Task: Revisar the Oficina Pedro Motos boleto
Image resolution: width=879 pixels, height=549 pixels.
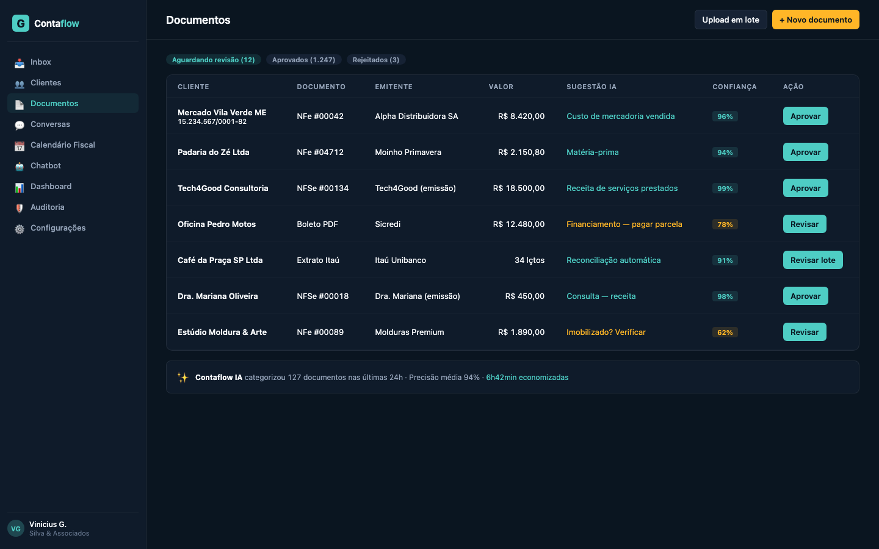Action: pyautogui.click(x=805, y=224)
